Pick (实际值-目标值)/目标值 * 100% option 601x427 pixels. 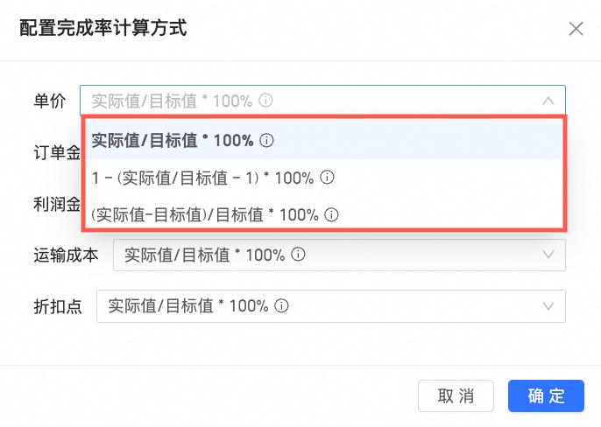tap(204, 214)
